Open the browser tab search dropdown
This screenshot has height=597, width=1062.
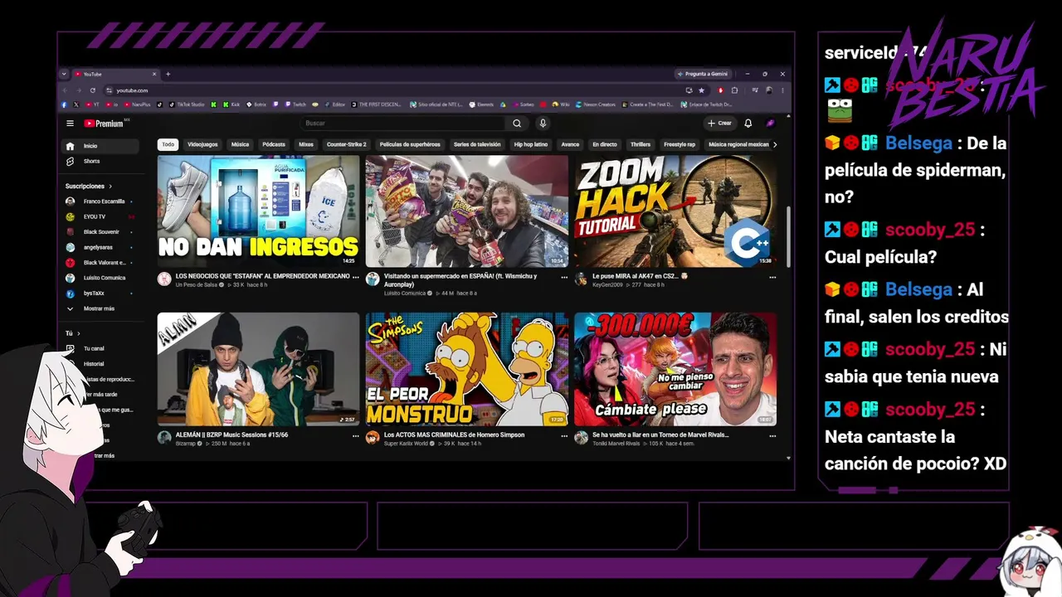click(64, 74)
